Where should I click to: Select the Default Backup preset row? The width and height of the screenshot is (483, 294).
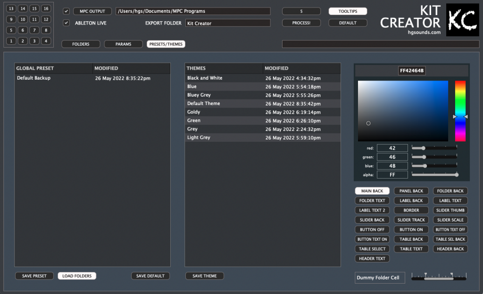(x=92, y=78)
